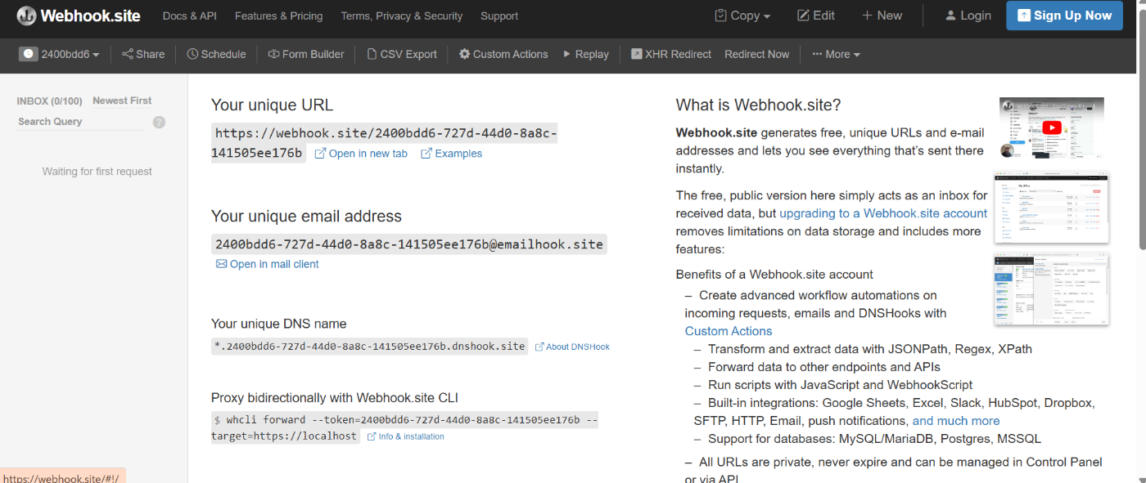Click Open in mail client
The width and height of the screenshot is (1146, 483).
(267, 264)
